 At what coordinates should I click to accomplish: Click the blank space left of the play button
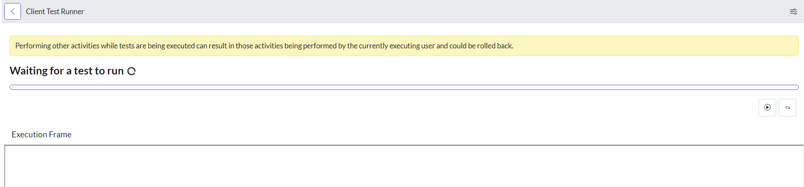click(385, 107)
